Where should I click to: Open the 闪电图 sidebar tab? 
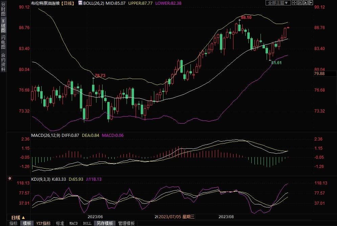click(3, 42)
